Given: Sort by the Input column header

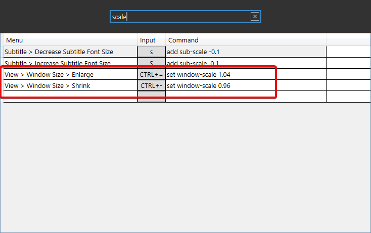Looking at the screenshot, I should [x=152, y=40].
